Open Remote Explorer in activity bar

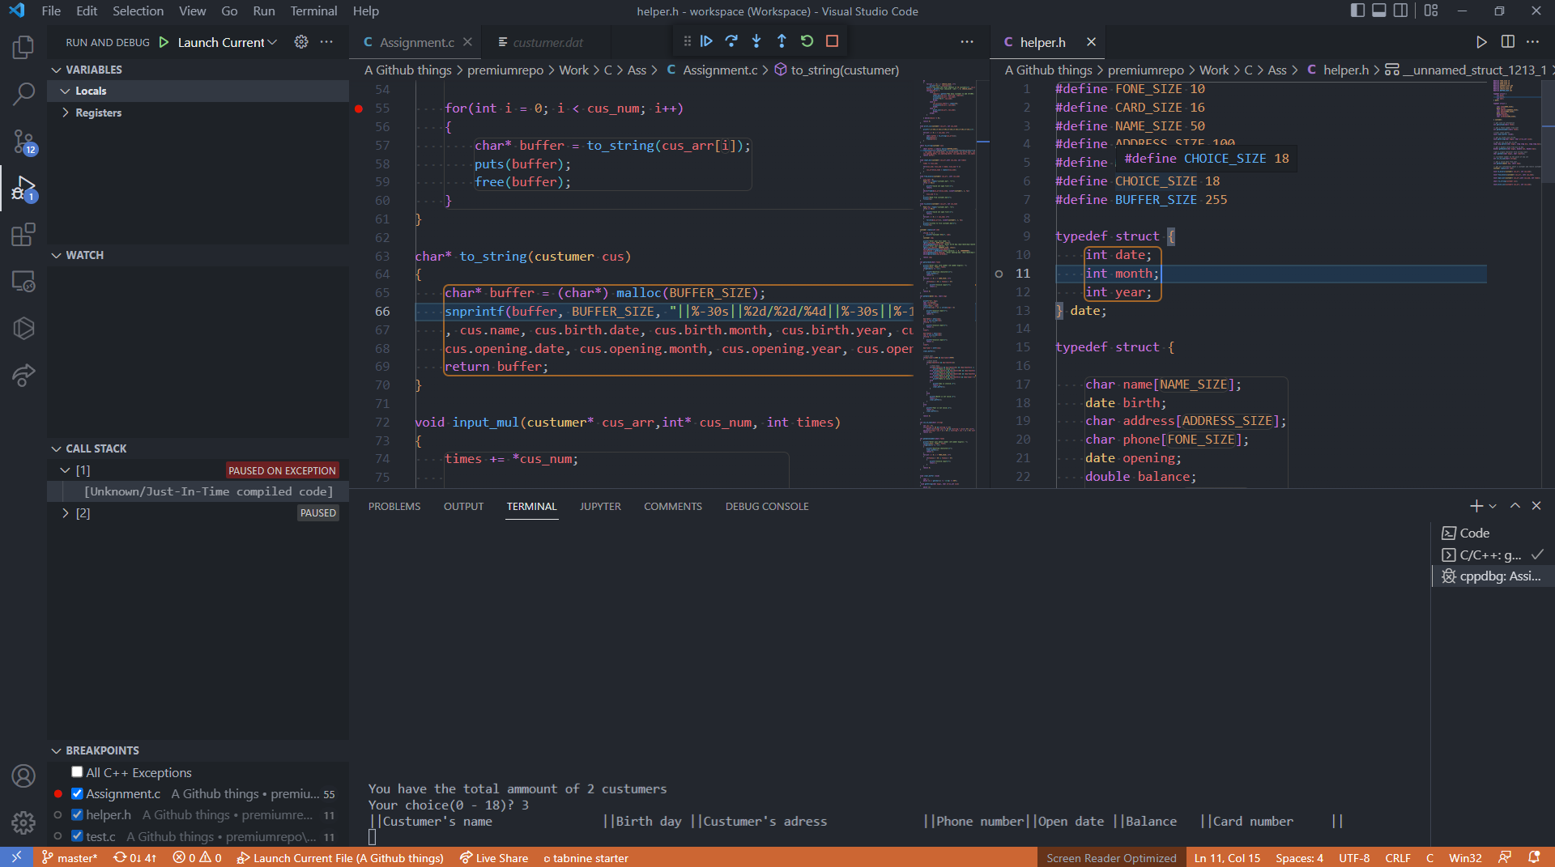click(23, 282)
